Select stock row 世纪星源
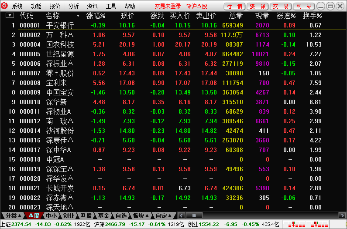Screen dimensions: 347x229 [x=173, y=54]
